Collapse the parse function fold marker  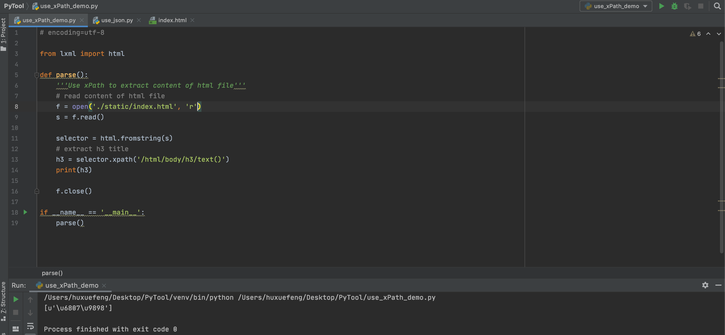(x=37, y=75)
